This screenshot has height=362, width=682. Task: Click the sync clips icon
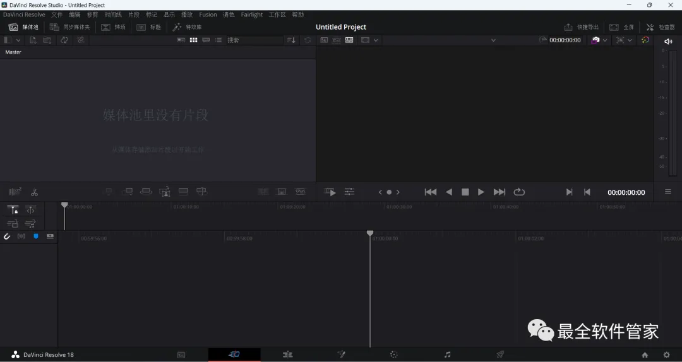point(64,40)
